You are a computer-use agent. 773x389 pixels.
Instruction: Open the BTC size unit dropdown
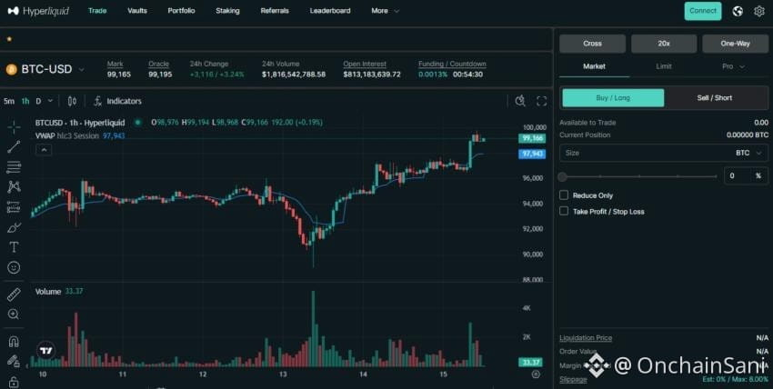point(748,153)
